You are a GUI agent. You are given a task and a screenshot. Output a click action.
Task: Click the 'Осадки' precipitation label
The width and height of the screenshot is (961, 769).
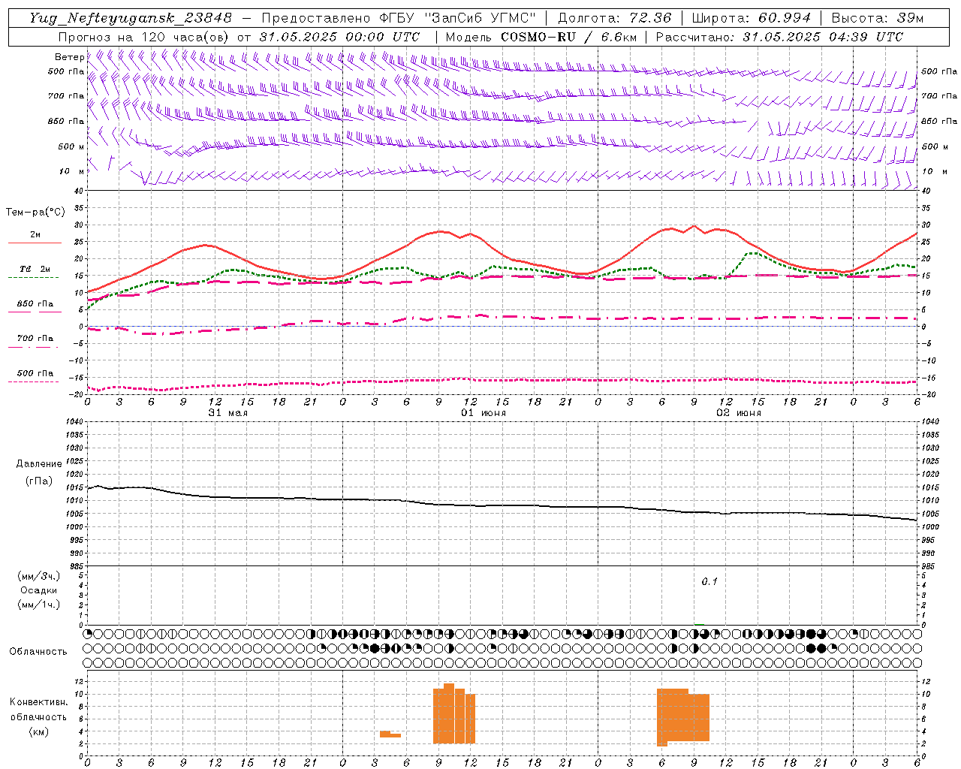[x=39, y=590]
